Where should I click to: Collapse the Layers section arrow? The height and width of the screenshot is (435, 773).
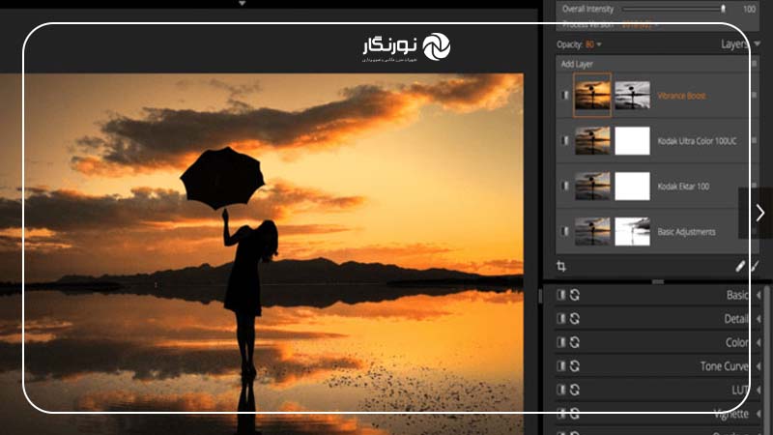(x=758, y=43)
